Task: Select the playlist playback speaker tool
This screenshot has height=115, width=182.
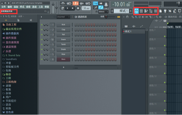Action: point(161,17)
